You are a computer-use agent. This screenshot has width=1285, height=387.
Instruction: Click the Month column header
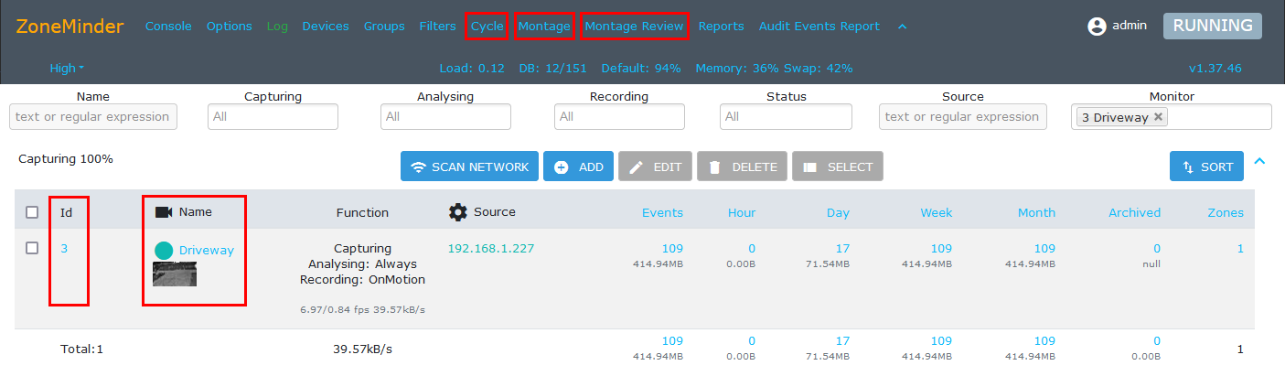(1036, 212)
